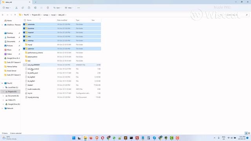Sort by the Type column header
The height and width of the screenshot is (141, 251).
pos(78,20)
